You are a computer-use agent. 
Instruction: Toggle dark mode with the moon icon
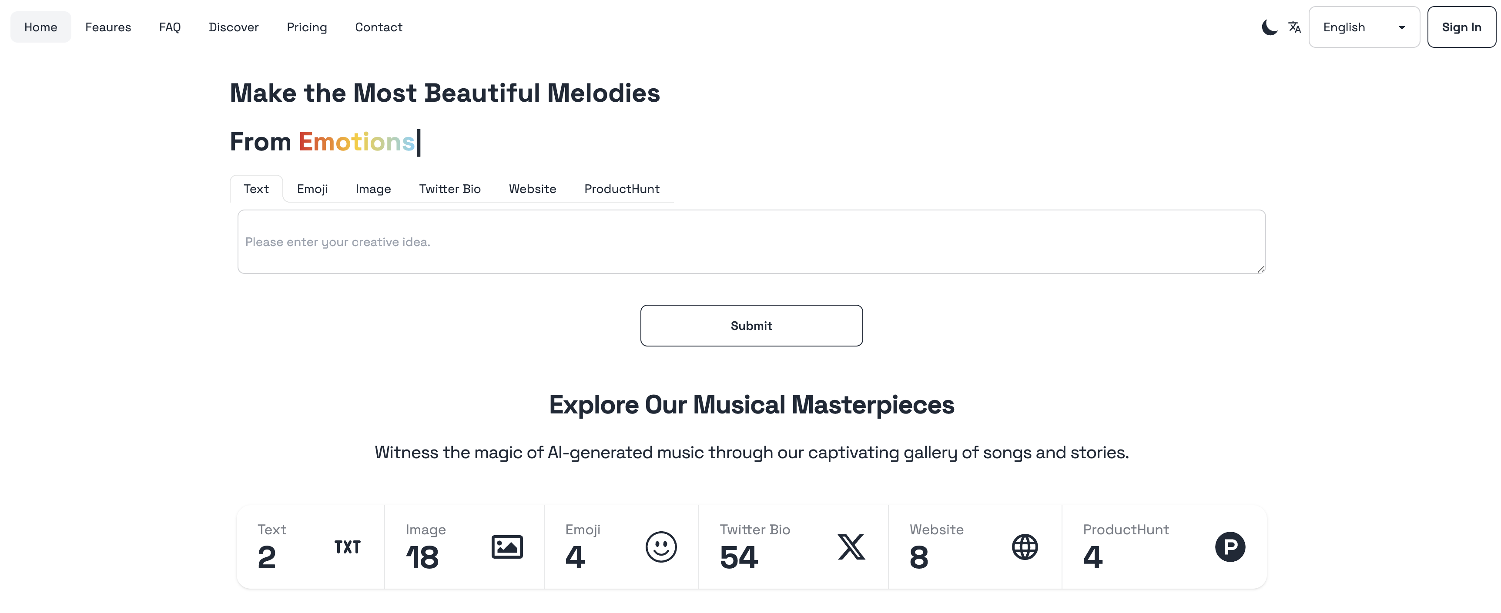[1269, 27]
